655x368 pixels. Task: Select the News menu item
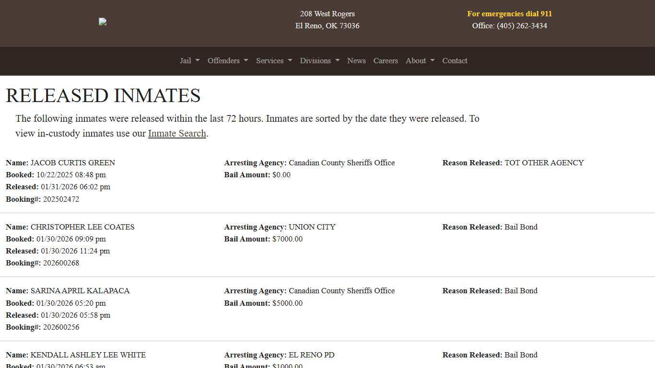tap(356, 61)
